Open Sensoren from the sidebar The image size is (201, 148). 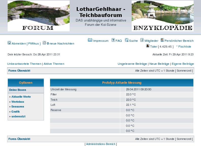click(x=18, y=107)
